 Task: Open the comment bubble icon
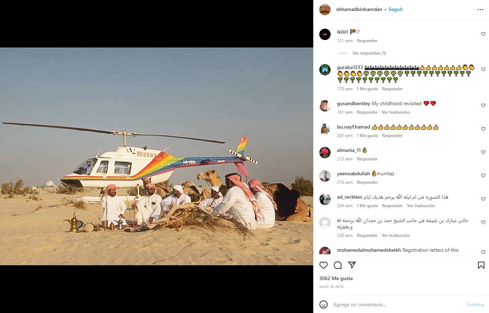[338, 265]
